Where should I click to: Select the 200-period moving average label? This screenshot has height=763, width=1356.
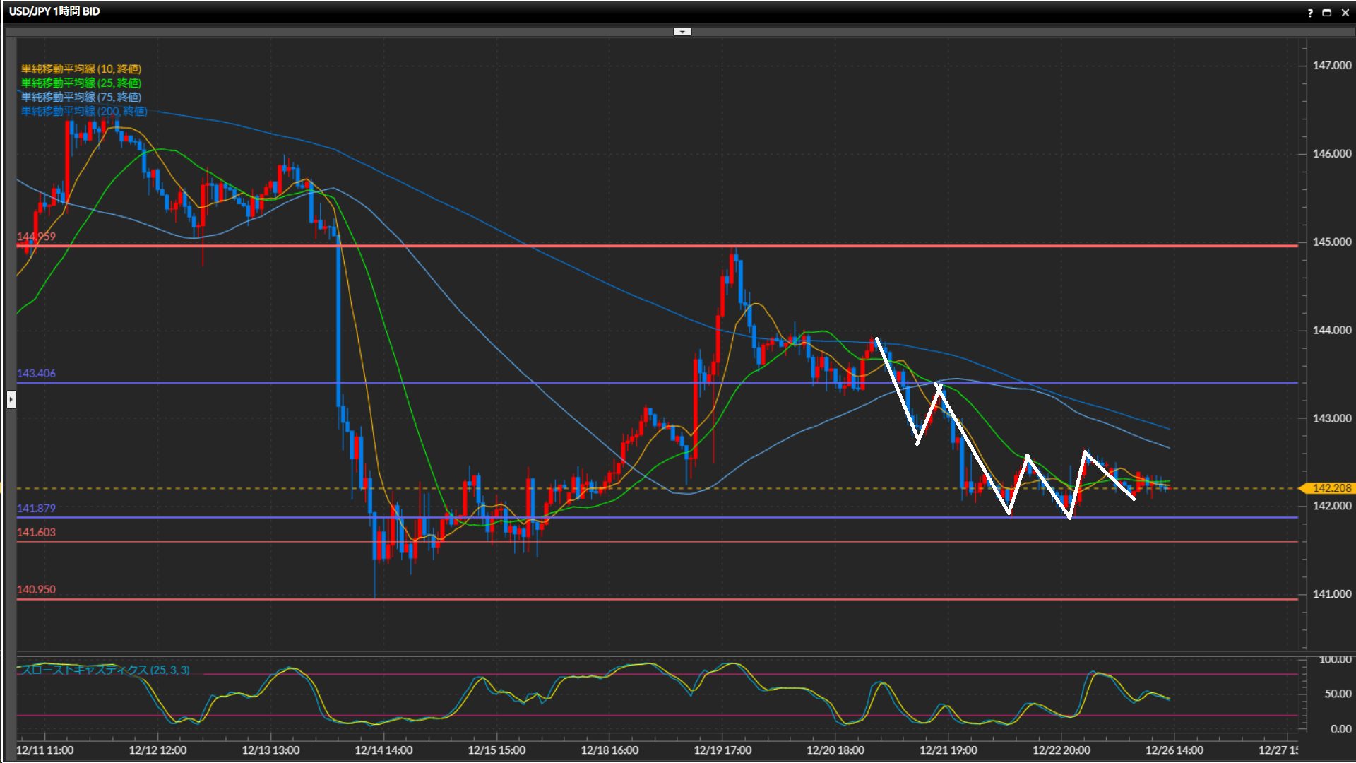(x=84, y=111)
